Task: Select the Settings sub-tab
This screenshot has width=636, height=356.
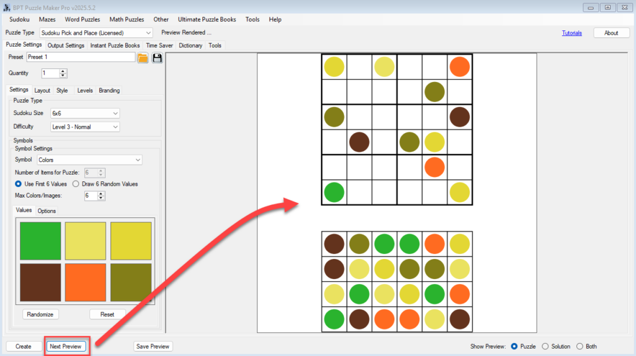Action: coord(19,89)
